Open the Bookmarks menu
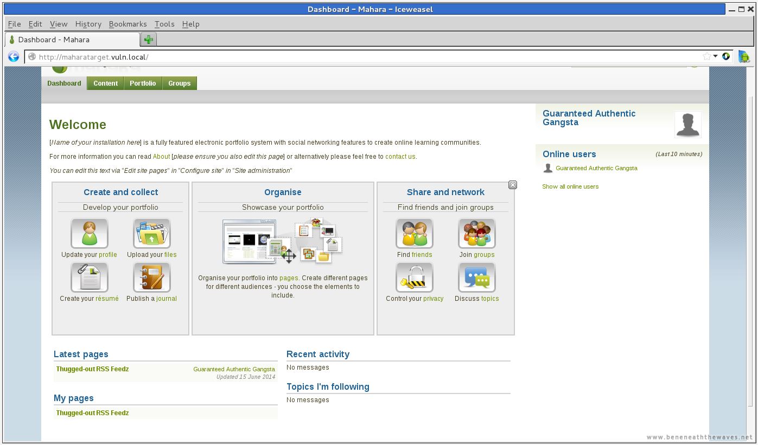This screenshot has height=445, width=758. pyautogui.click(x=128, y=24)
